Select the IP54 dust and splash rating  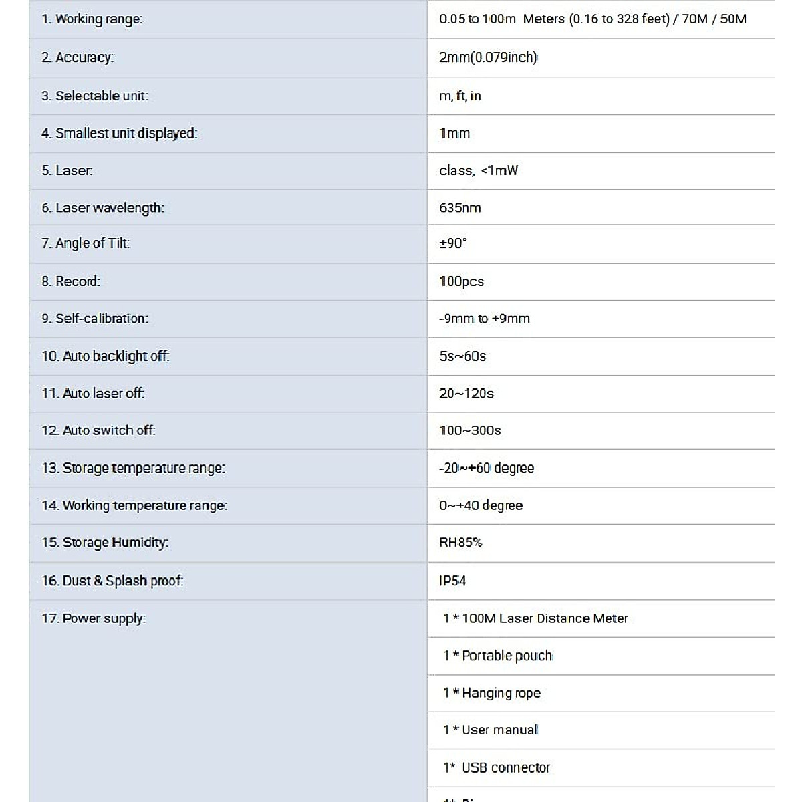[452, 581]
